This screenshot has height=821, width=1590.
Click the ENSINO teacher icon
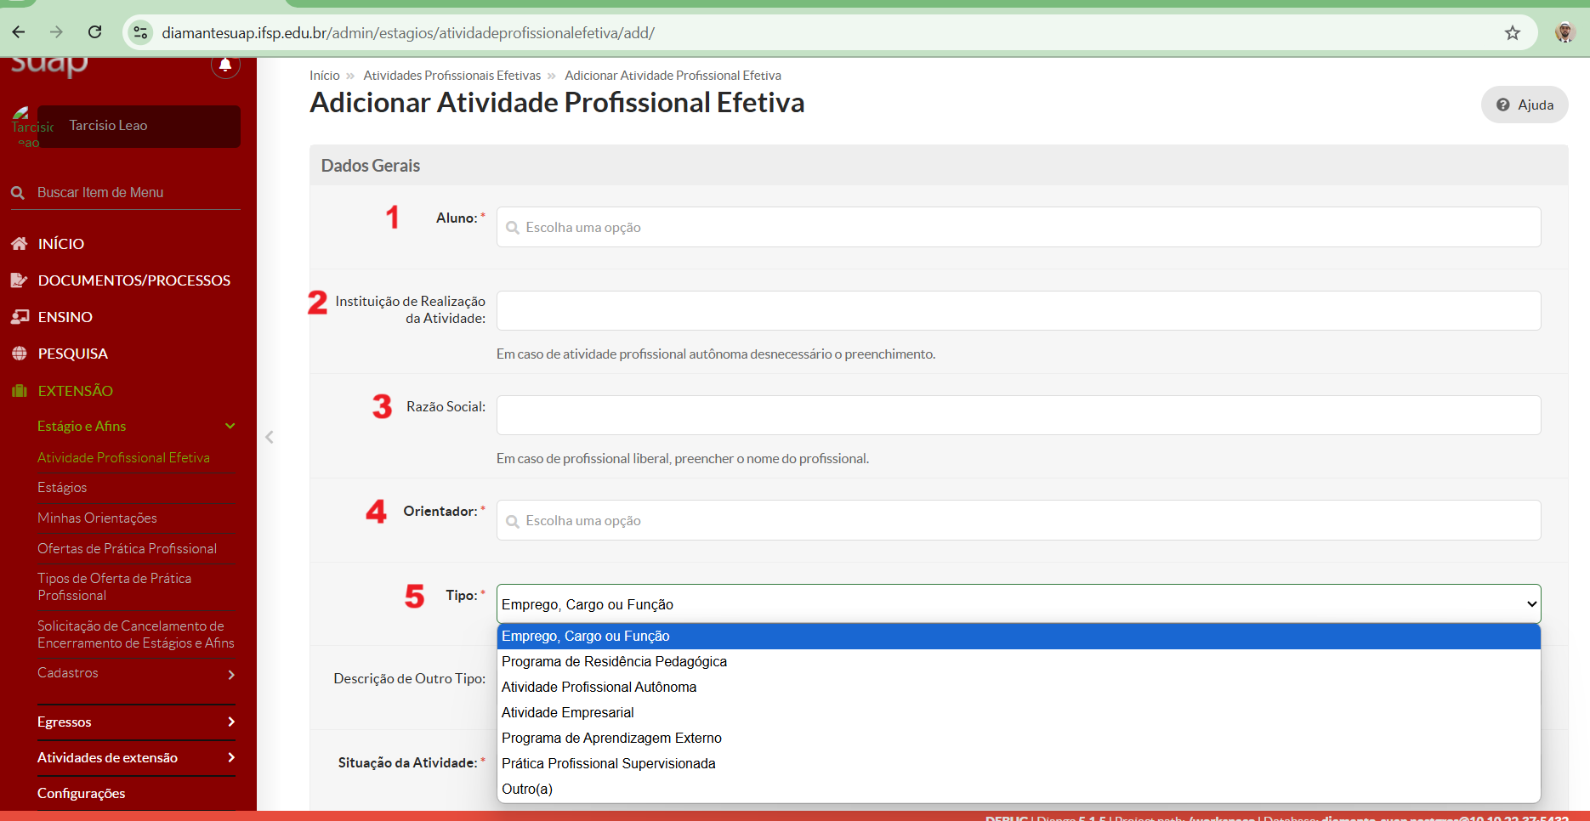point(19,317)
